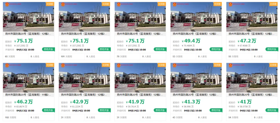The width and height of the screenshot is (280, 123).
Task: Click 即将开始 on the ¥49.4万 listing
Action: (x=216, y=49)
